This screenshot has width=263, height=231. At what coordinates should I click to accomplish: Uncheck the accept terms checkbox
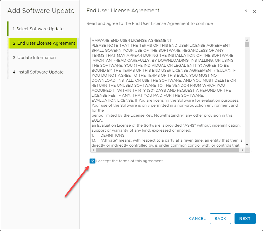click(93, 161)
